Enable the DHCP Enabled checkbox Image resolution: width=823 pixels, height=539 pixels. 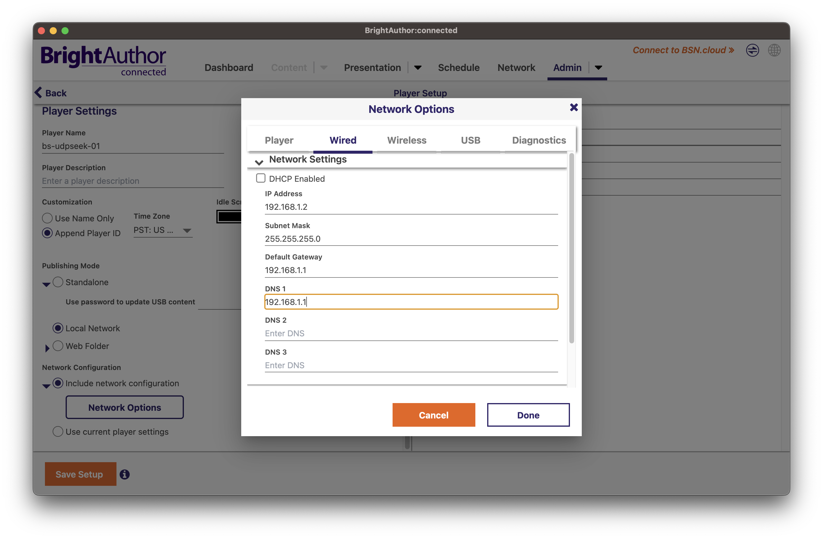(261, 178)
